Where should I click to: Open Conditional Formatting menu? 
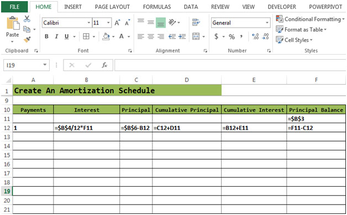point(311,19)
